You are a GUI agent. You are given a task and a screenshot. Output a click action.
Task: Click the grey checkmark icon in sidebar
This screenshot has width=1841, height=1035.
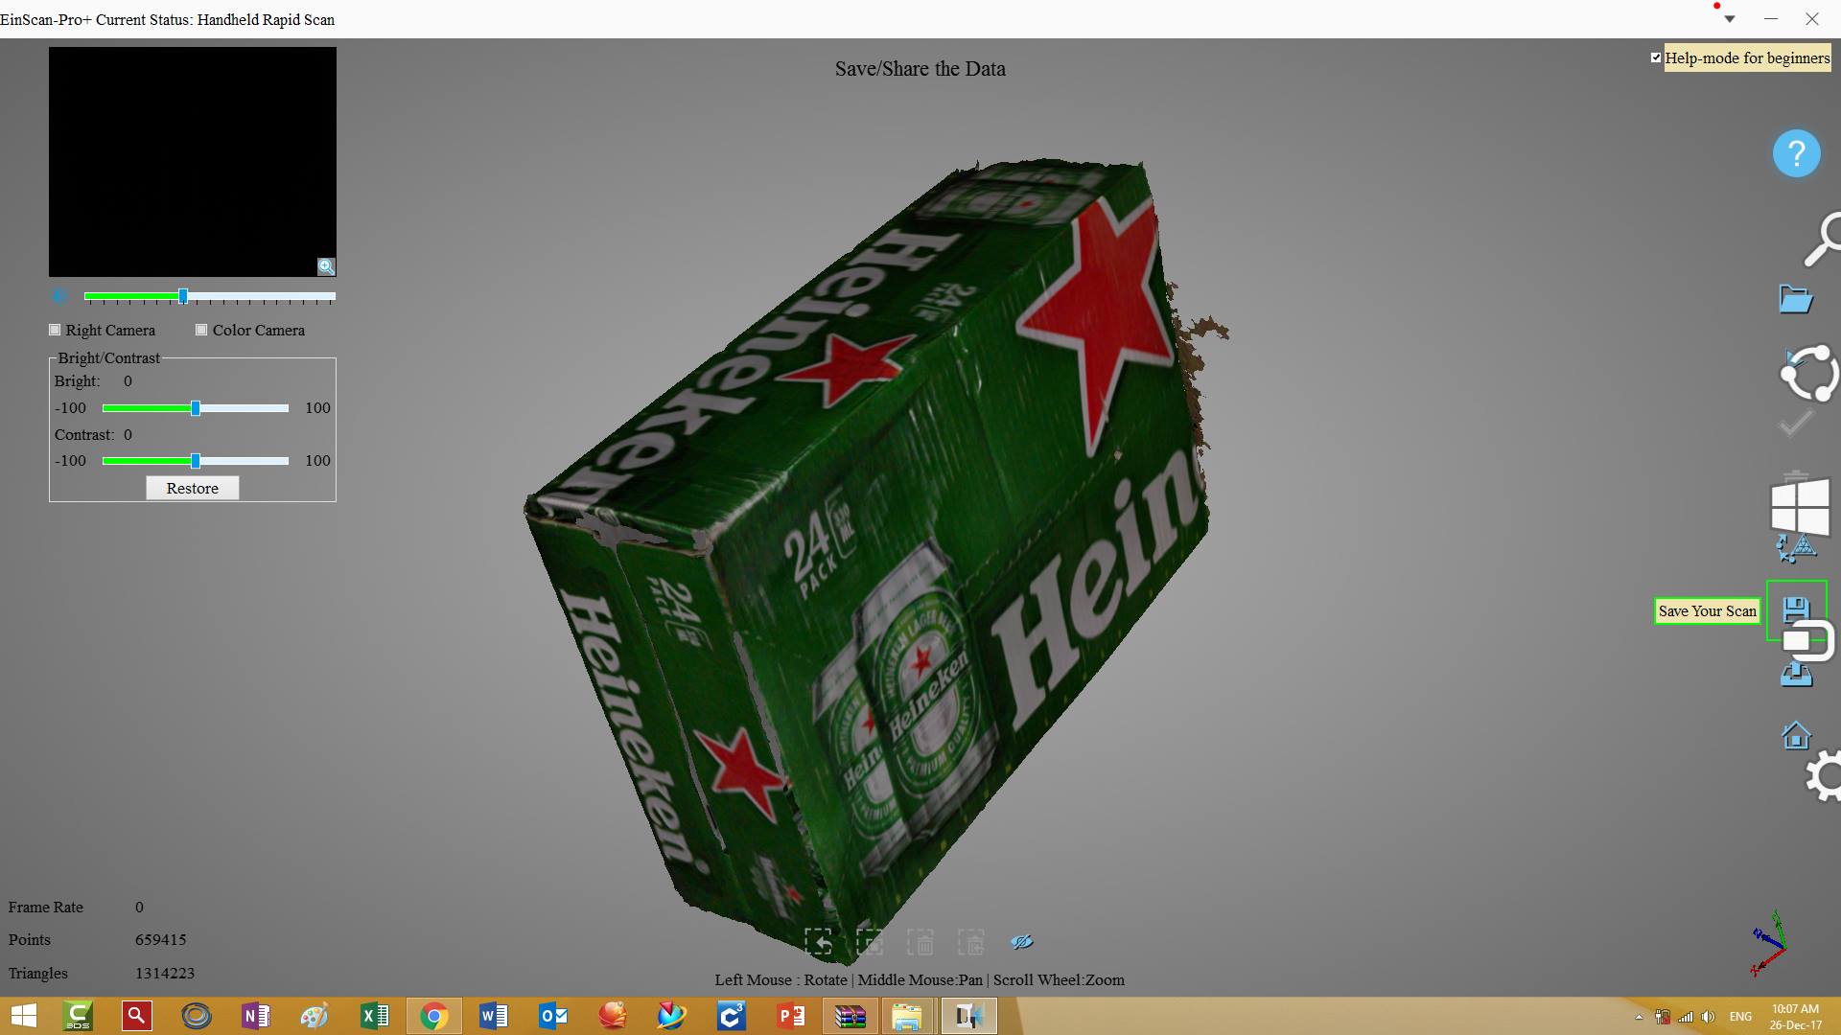1796,424
